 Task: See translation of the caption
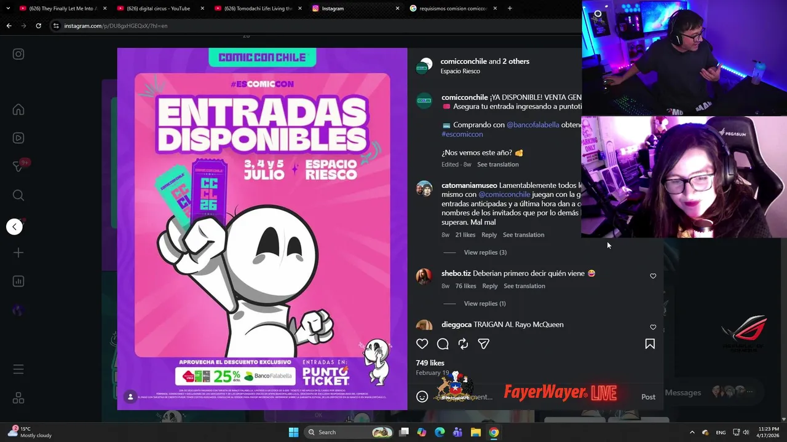pos(498,165)
